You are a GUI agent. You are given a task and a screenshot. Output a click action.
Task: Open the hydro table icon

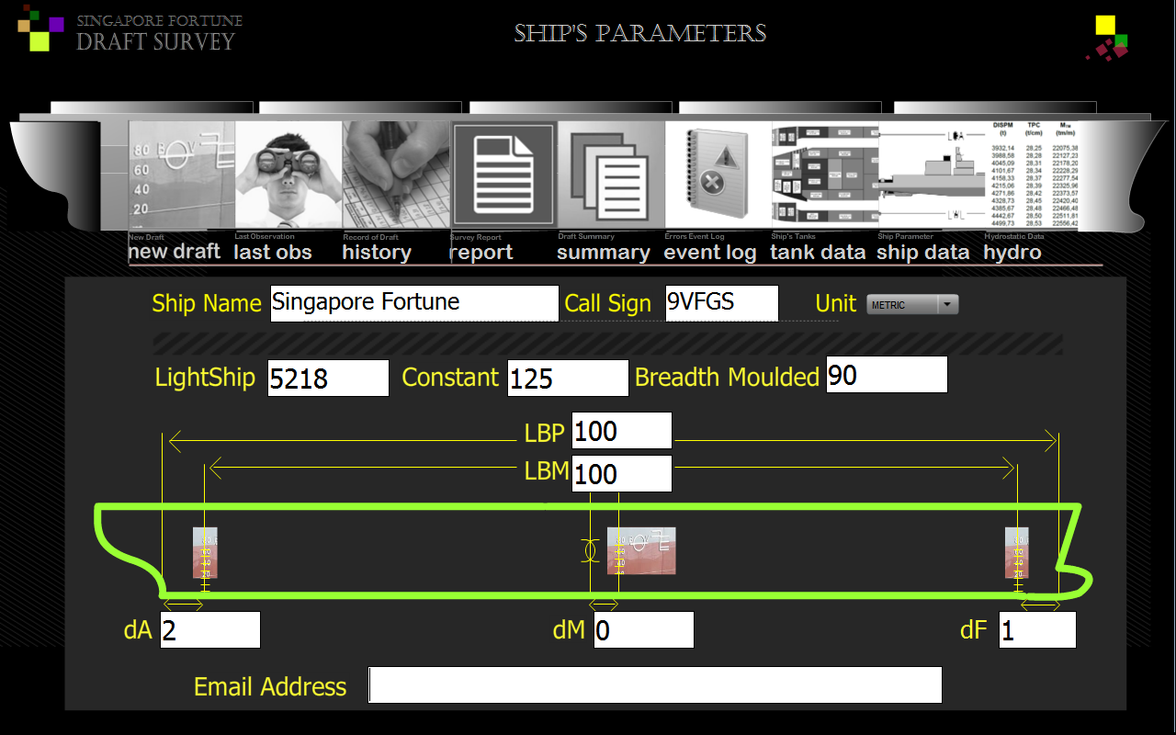(x=1034, y=175)
